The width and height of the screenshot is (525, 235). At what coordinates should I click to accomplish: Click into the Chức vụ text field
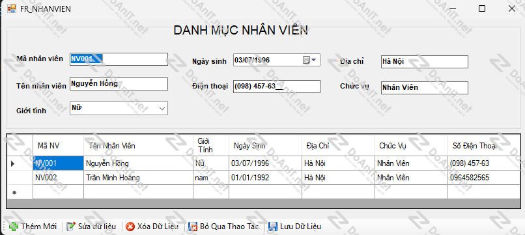(425, 88)
